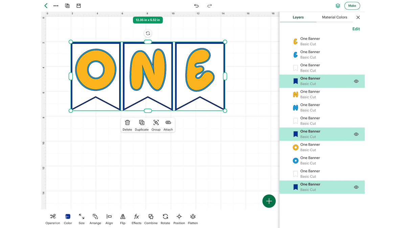Attach the selected banner shapes
The width and height of the screenshot is (406, 228).
click(168, 125)
